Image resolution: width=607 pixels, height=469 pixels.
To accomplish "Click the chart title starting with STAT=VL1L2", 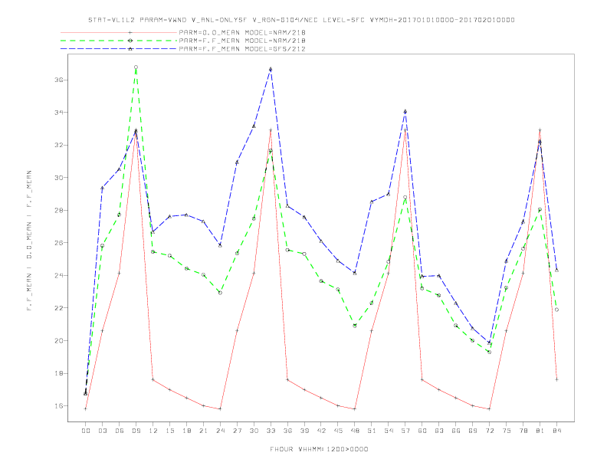I will [x=301, y=20].
